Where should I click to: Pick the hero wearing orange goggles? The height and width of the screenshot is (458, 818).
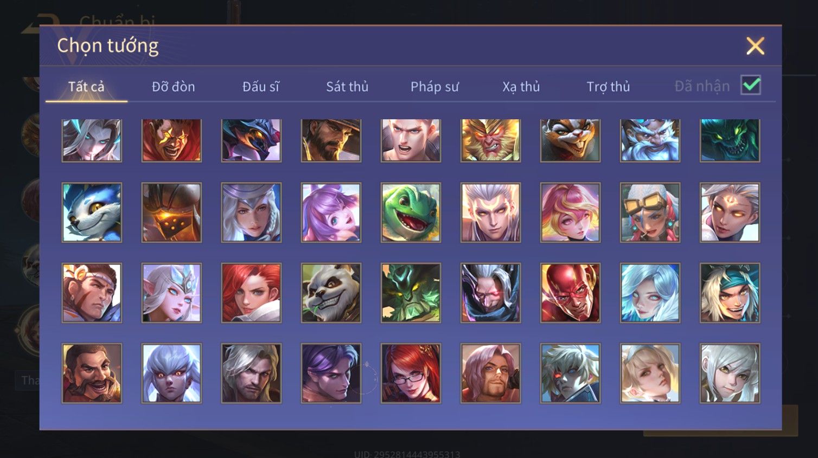[650, 212]
